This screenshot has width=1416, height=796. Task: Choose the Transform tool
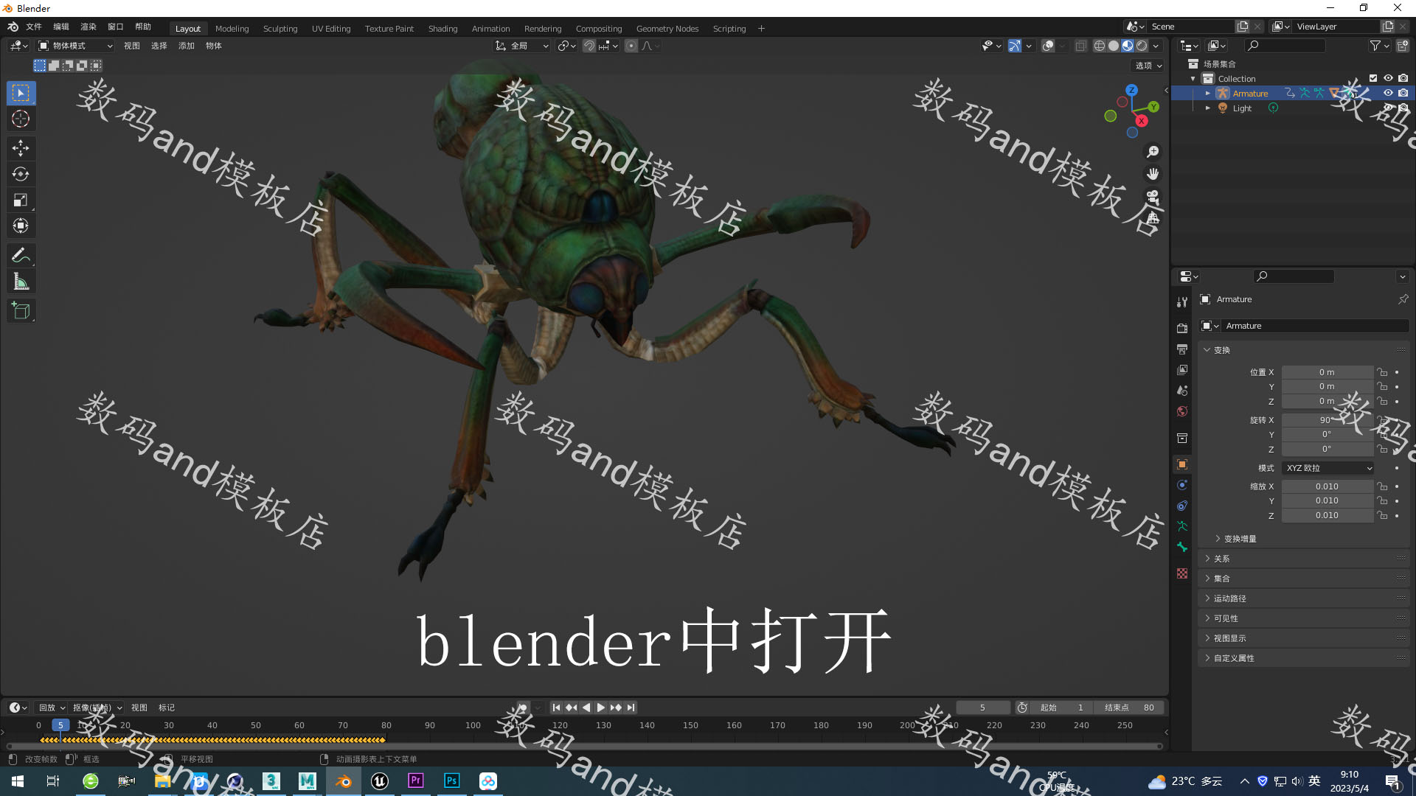(x=21, y=226)
